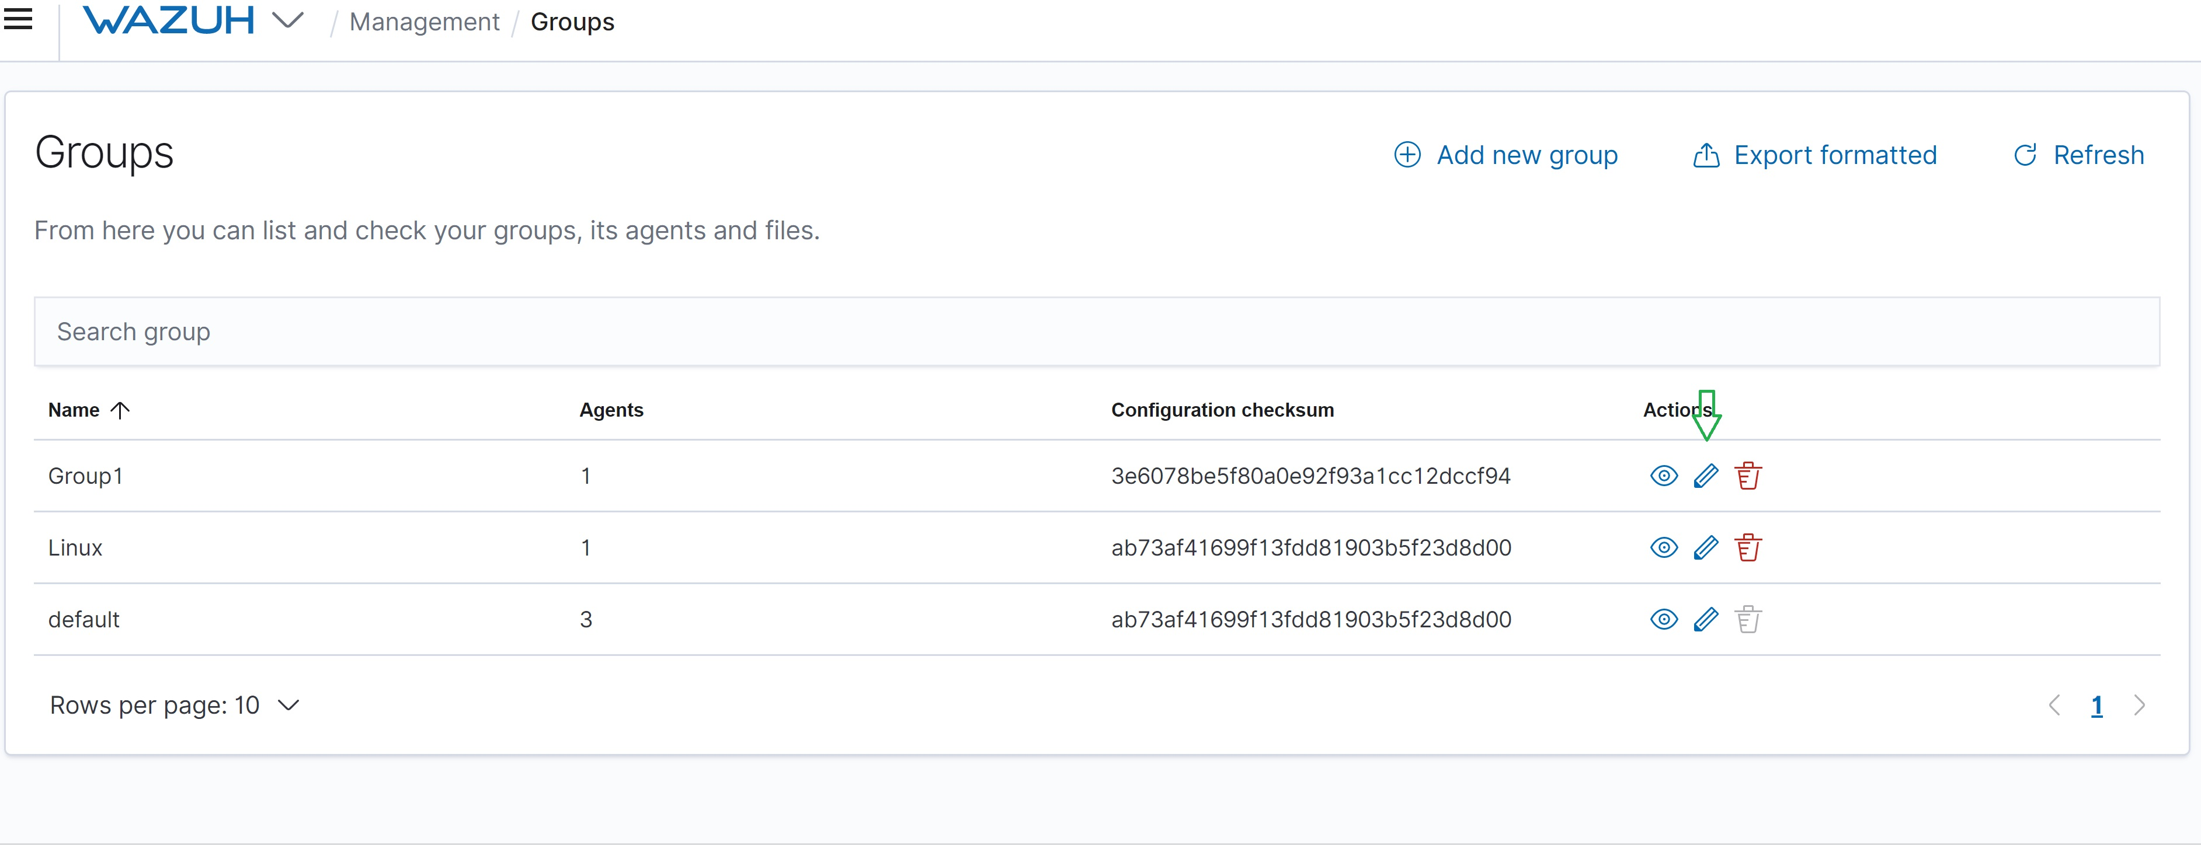Expand the Wazuh logo dropdown chevron
The height and width of the screenshot is (845, 2201).
pos(288,20)
